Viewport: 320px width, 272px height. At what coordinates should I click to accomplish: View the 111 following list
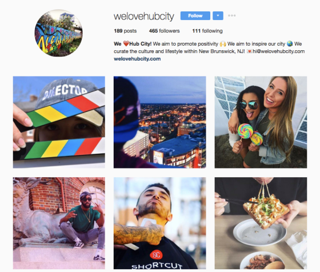click(207, 31)
